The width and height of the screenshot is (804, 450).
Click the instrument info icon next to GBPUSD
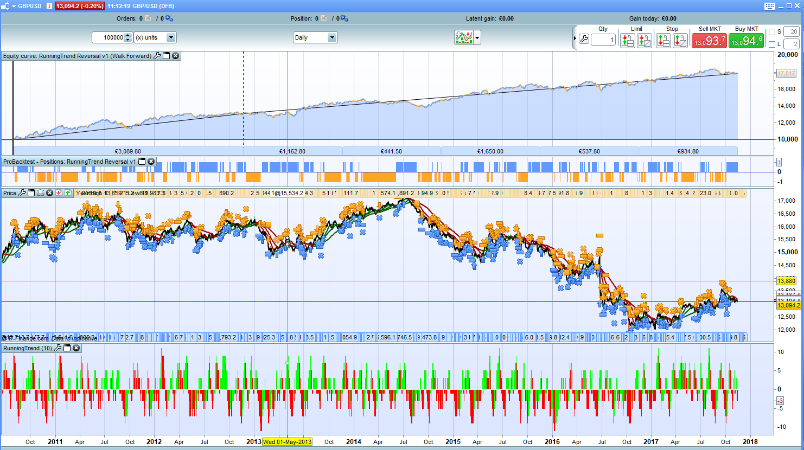pyautogui.click(x=49, y=6)
